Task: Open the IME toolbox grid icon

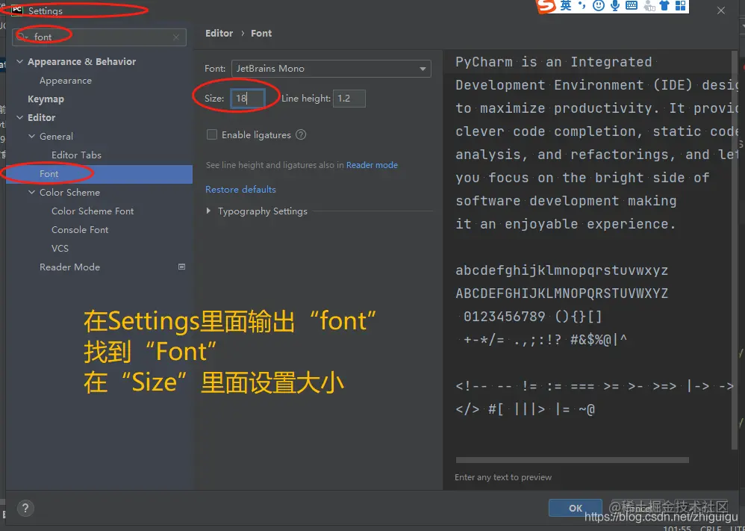Action: click(680, 6)
